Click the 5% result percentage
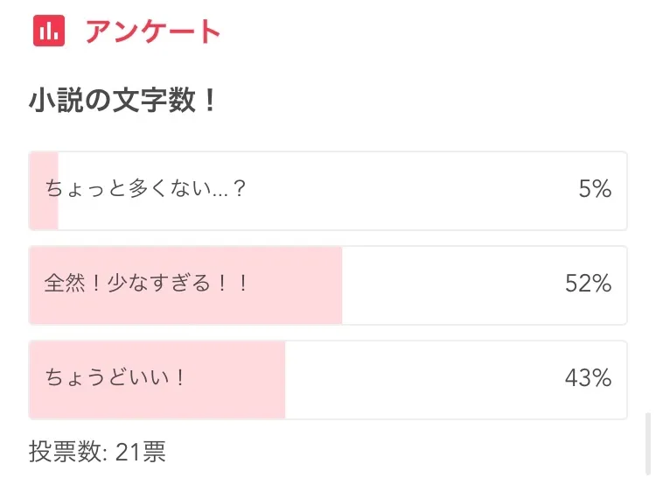This screenshot has height=478, width=656. pyautogui.click(x=595, y=189)
